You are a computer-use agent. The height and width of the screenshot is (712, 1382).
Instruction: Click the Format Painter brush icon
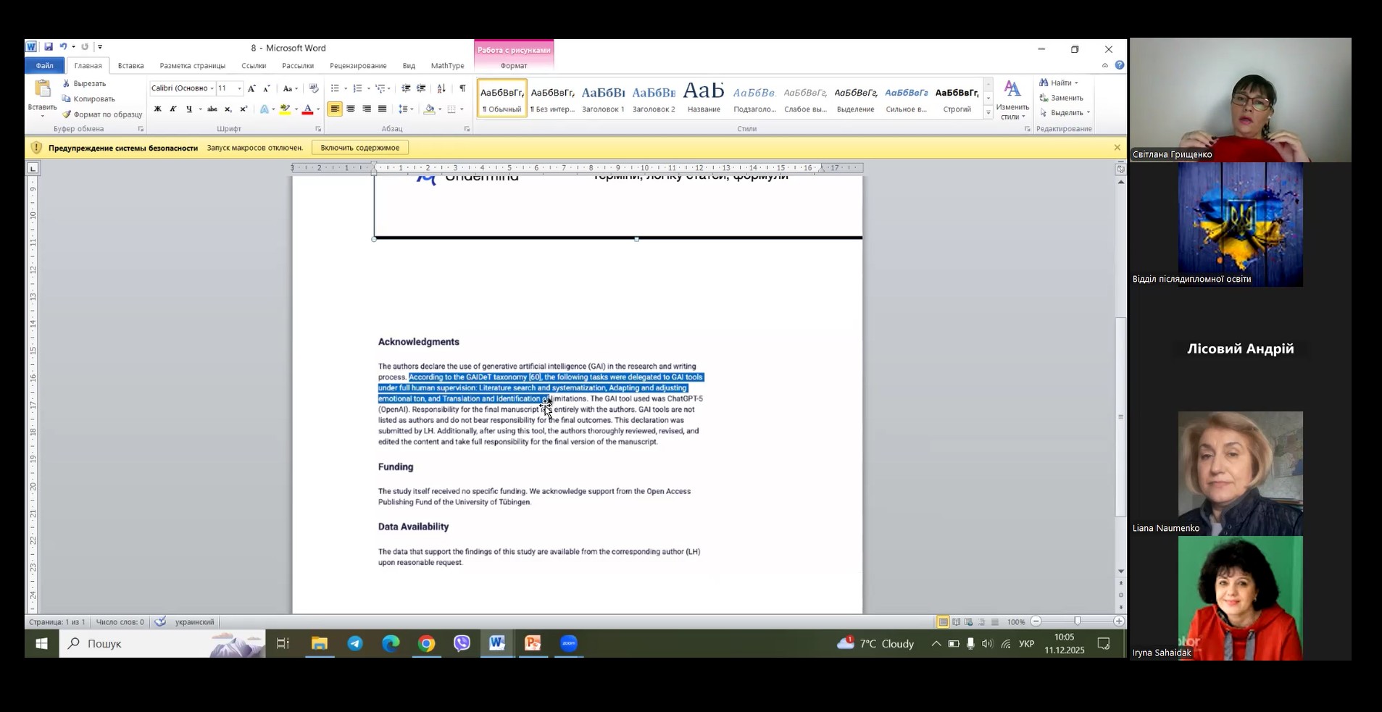(67, 114)
